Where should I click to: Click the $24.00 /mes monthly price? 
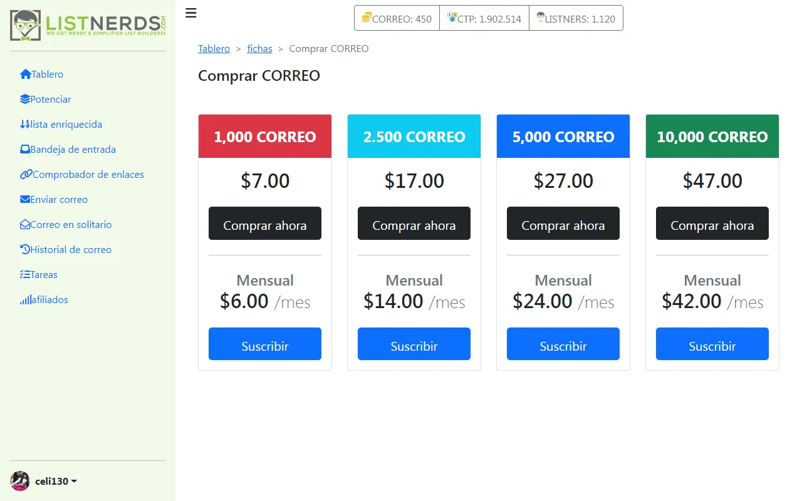coord(563,301)
